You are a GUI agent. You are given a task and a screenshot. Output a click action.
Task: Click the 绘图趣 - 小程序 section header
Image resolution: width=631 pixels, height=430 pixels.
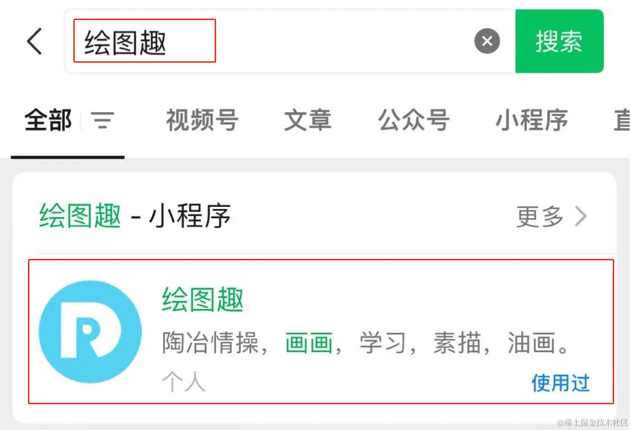[135, 216]
